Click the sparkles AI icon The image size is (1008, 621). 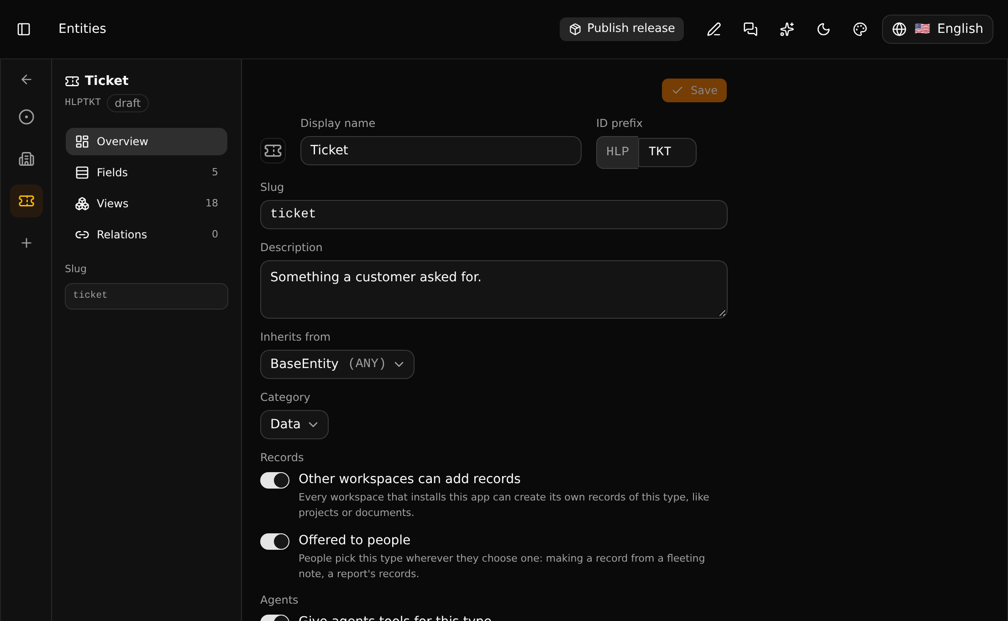[787, 29]
